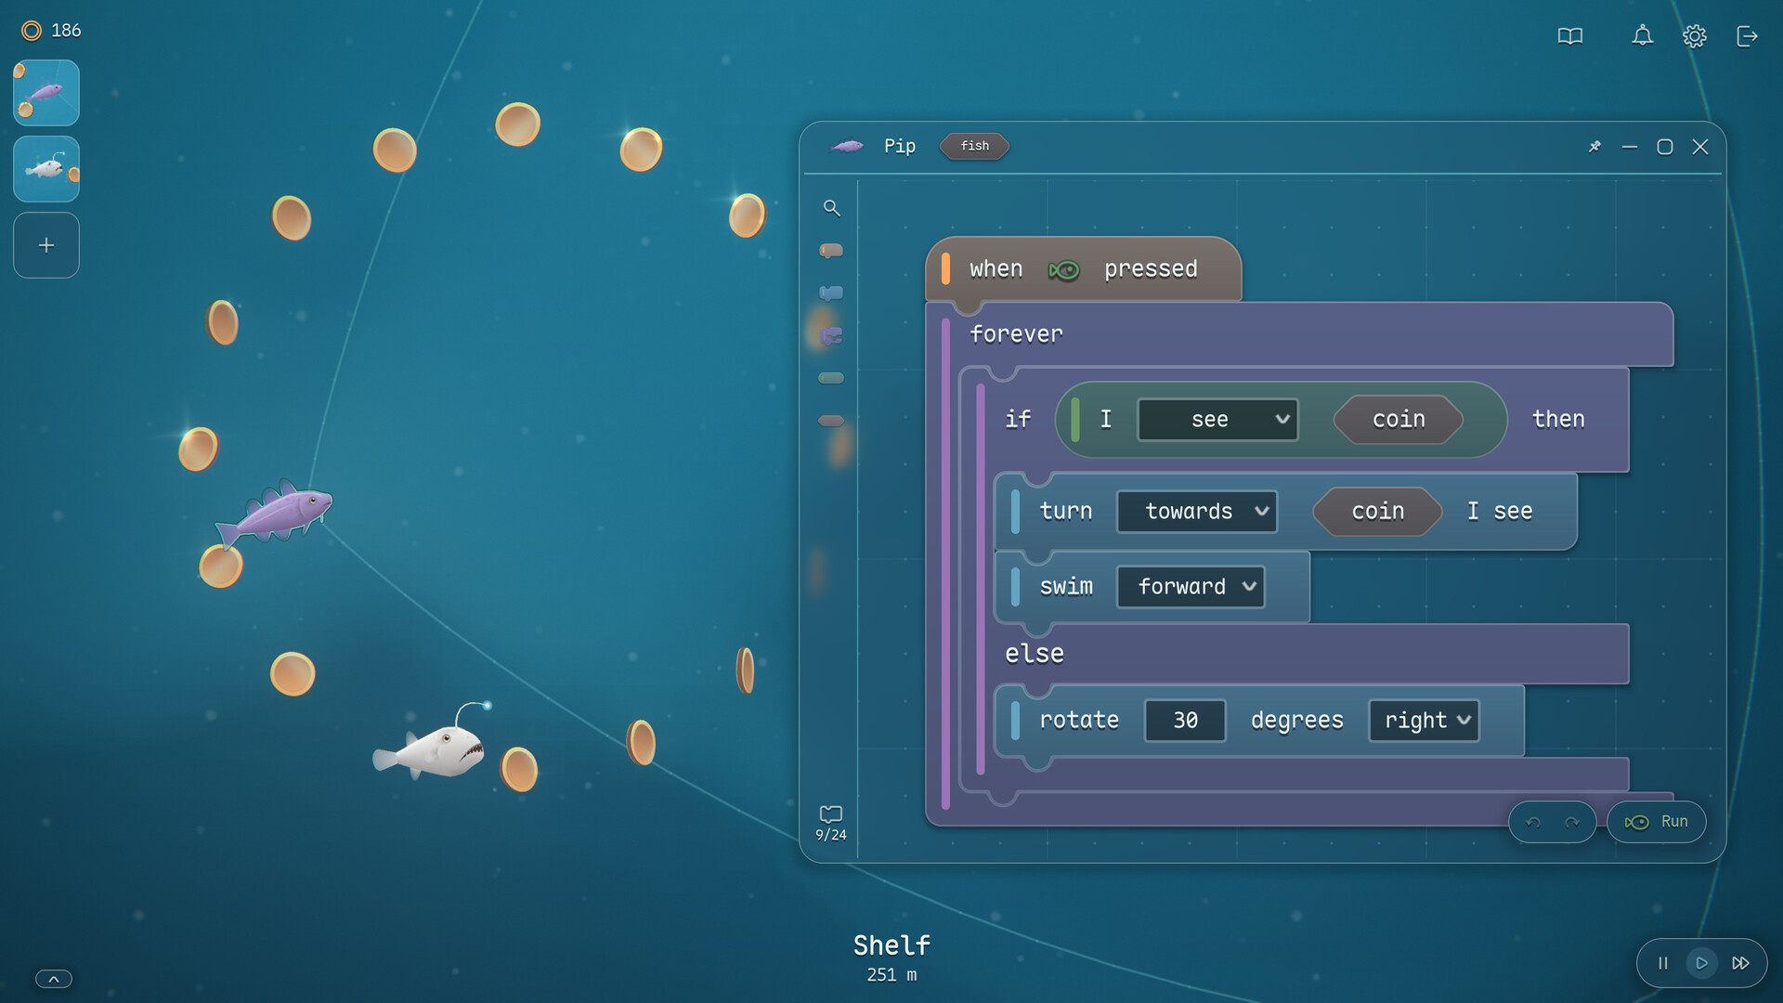Pause the simulation

1663,963
